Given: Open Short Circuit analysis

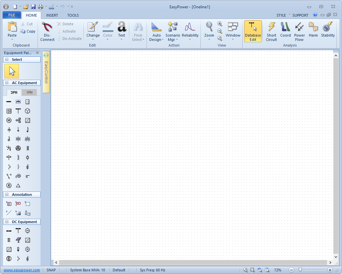Looking at the screenshot, I should pos(271,31).
